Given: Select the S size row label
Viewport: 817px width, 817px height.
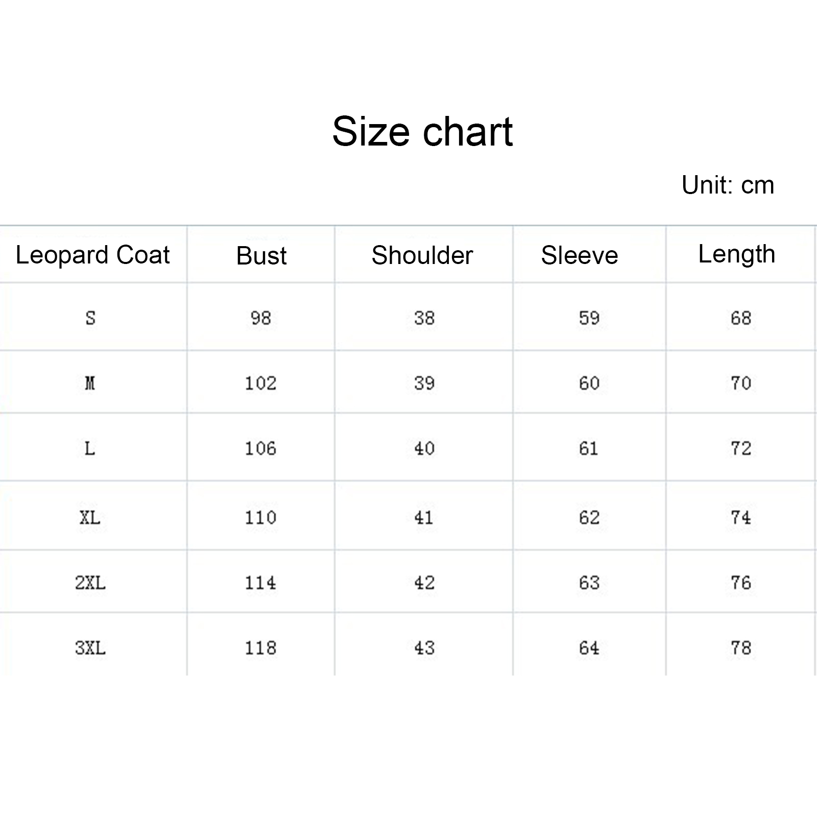Looking at the screenshot, I should [90, 318].
